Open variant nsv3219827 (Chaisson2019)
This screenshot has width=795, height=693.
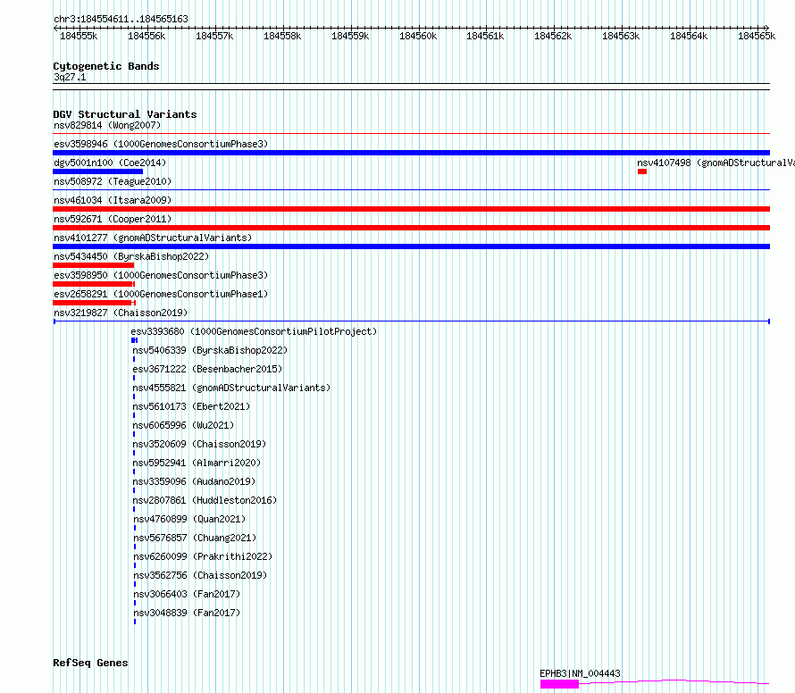click(x=121, y=313)
